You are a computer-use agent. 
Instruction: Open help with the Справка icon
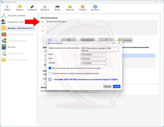click(x=83, y=7)
